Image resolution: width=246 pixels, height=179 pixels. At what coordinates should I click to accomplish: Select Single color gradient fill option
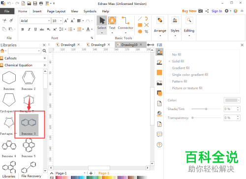coord(188,75)
